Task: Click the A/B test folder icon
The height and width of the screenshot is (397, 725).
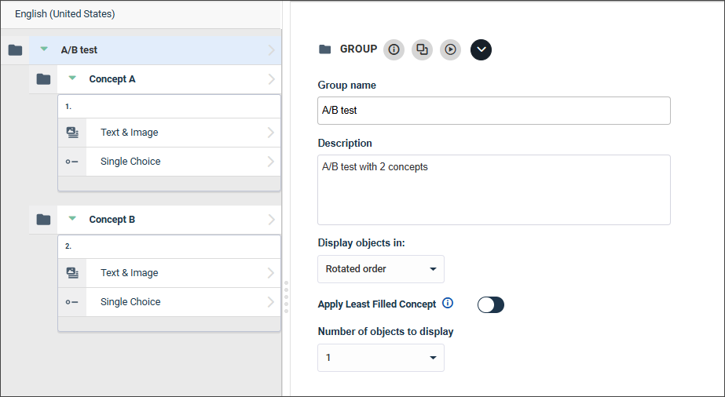Action: [x=15, y=50]
